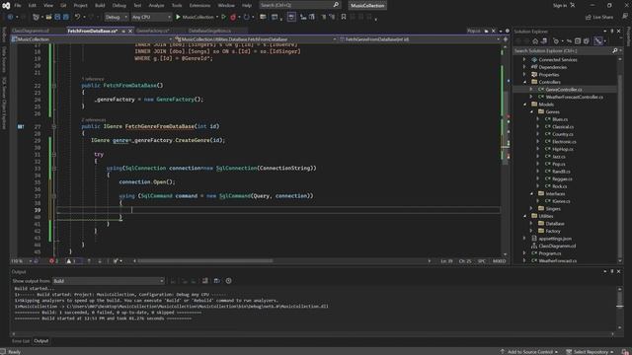
Task: Click the Feedback icon at the top right
Action: 625,17
